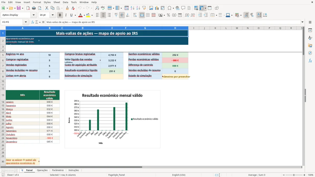Open Borders dropdown arrow

[x=216, y=15]
